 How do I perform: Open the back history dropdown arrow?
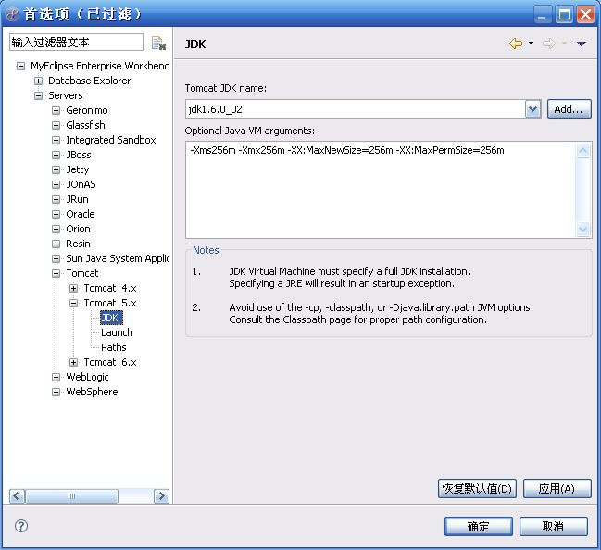pyautogui.click(x=531, y=43)
